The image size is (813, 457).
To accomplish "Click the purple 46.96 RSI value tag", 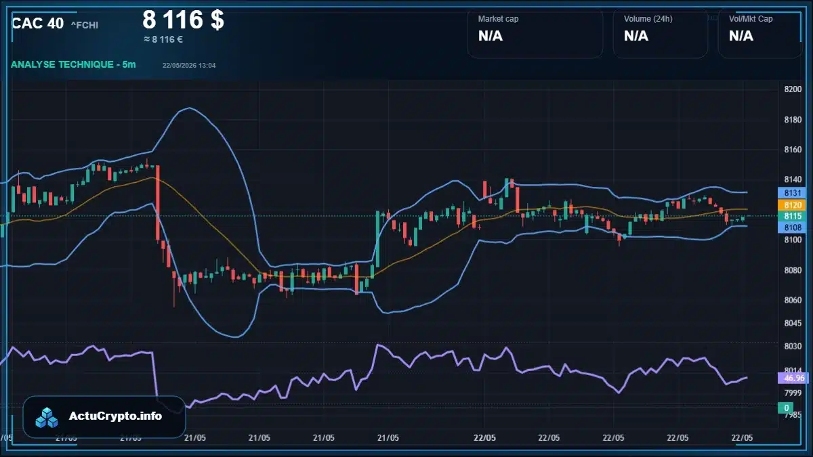I will click(793, 378).
